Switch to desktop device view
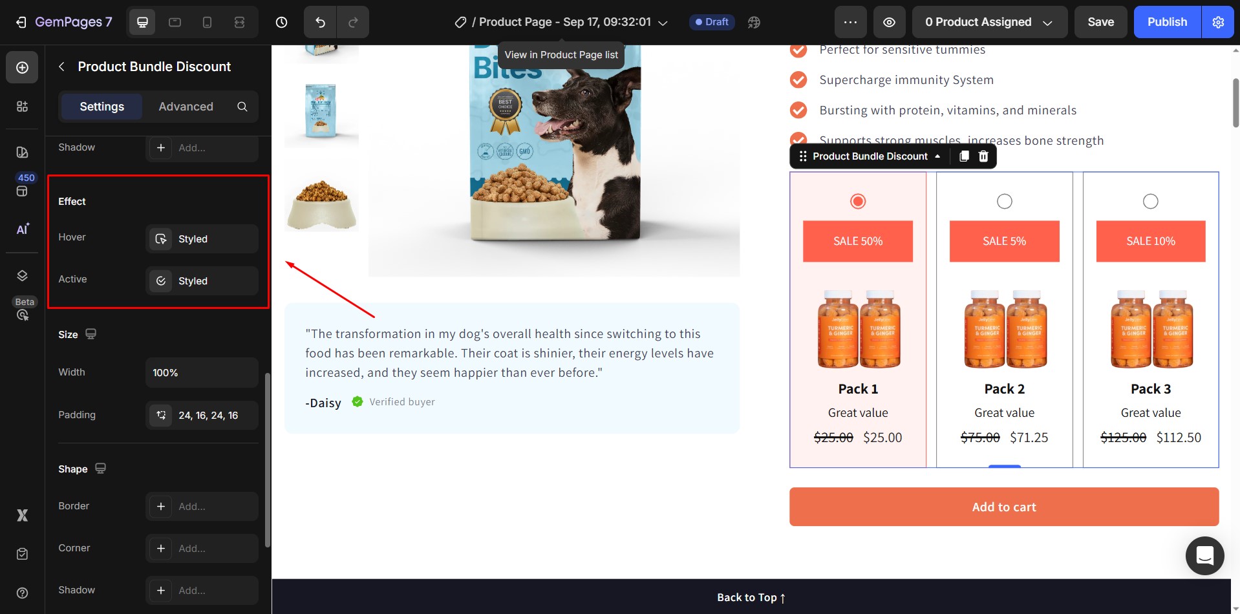The image size is (1240, 614). (x=142, y=23)
